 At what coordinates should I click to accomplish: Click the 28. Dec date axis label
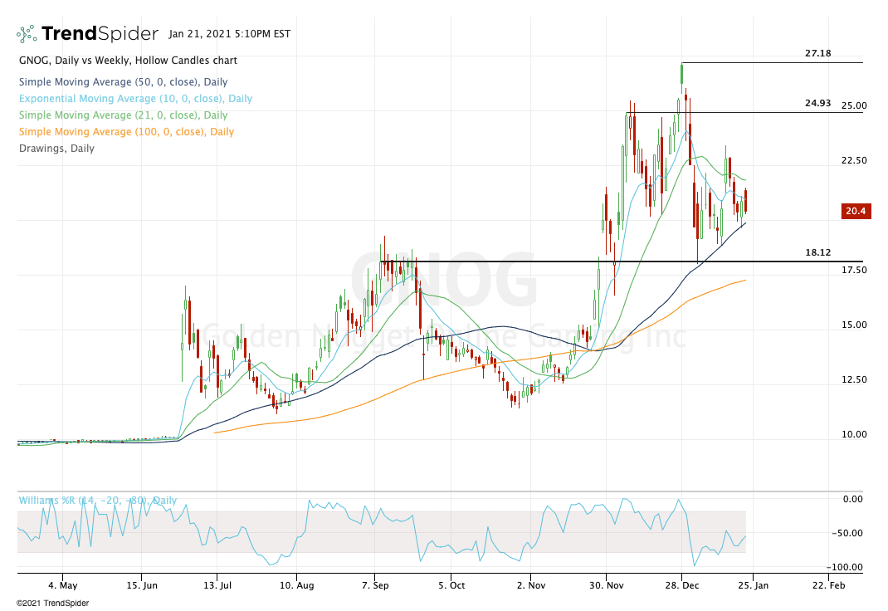click(681, 584)
